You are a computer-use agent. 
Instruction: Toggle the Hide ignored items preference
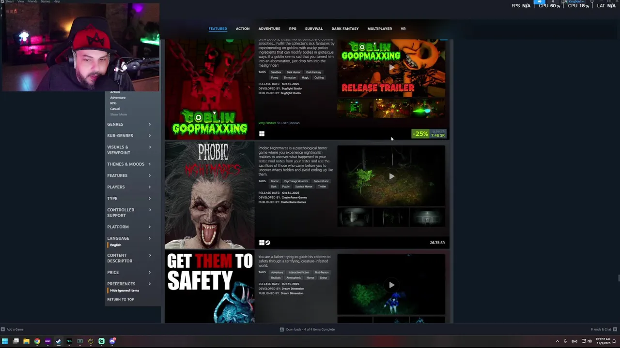point(124,290)
